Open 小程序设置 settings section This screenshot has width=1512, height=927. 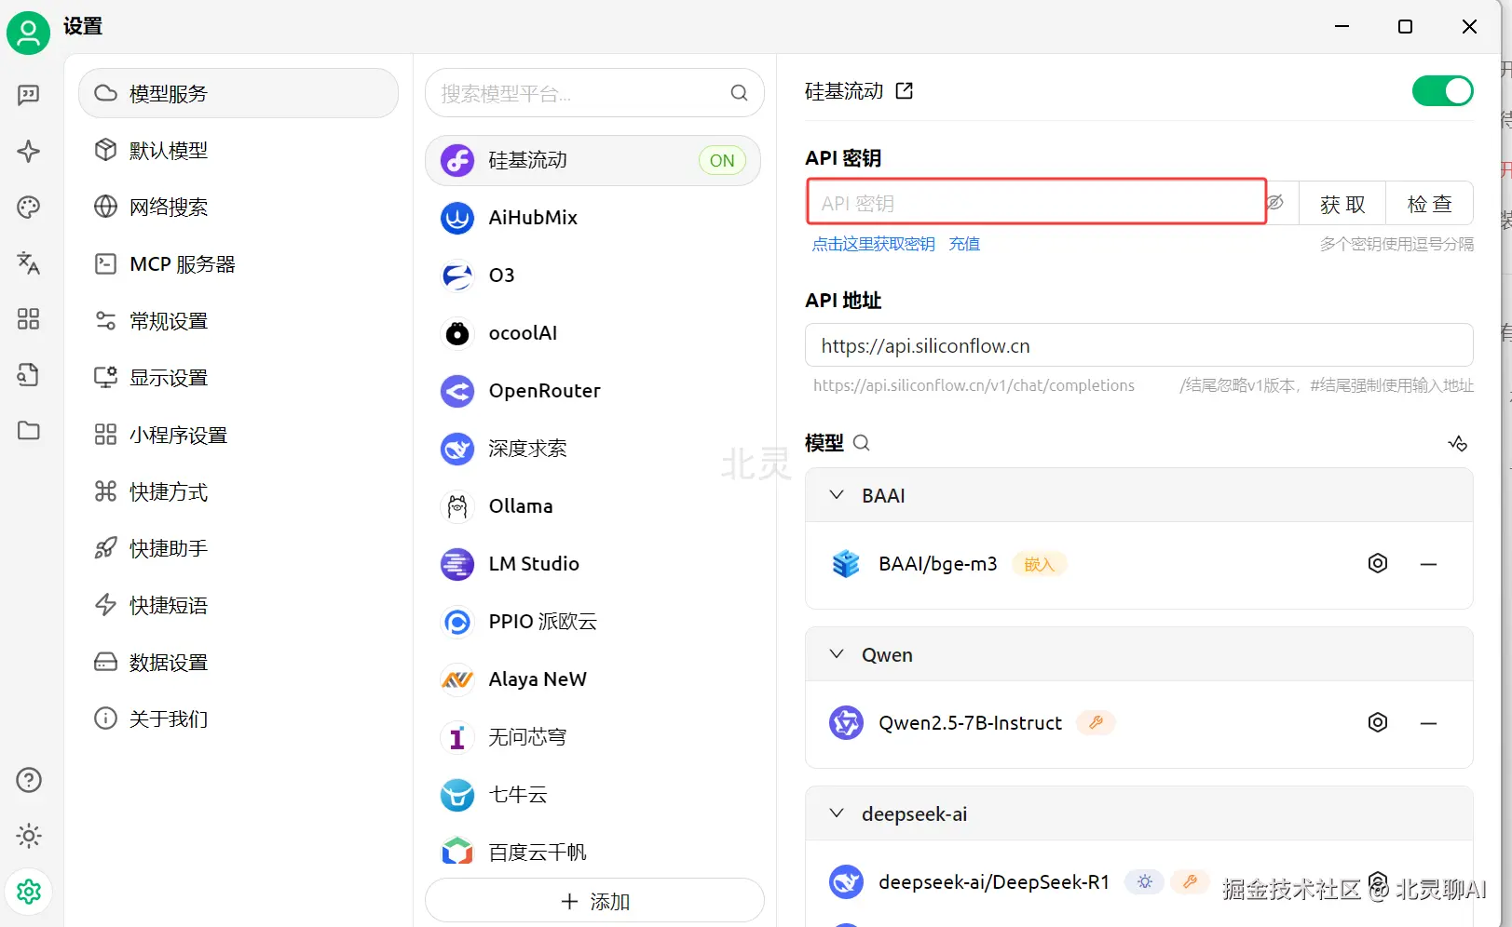click(x=238, y=435)
